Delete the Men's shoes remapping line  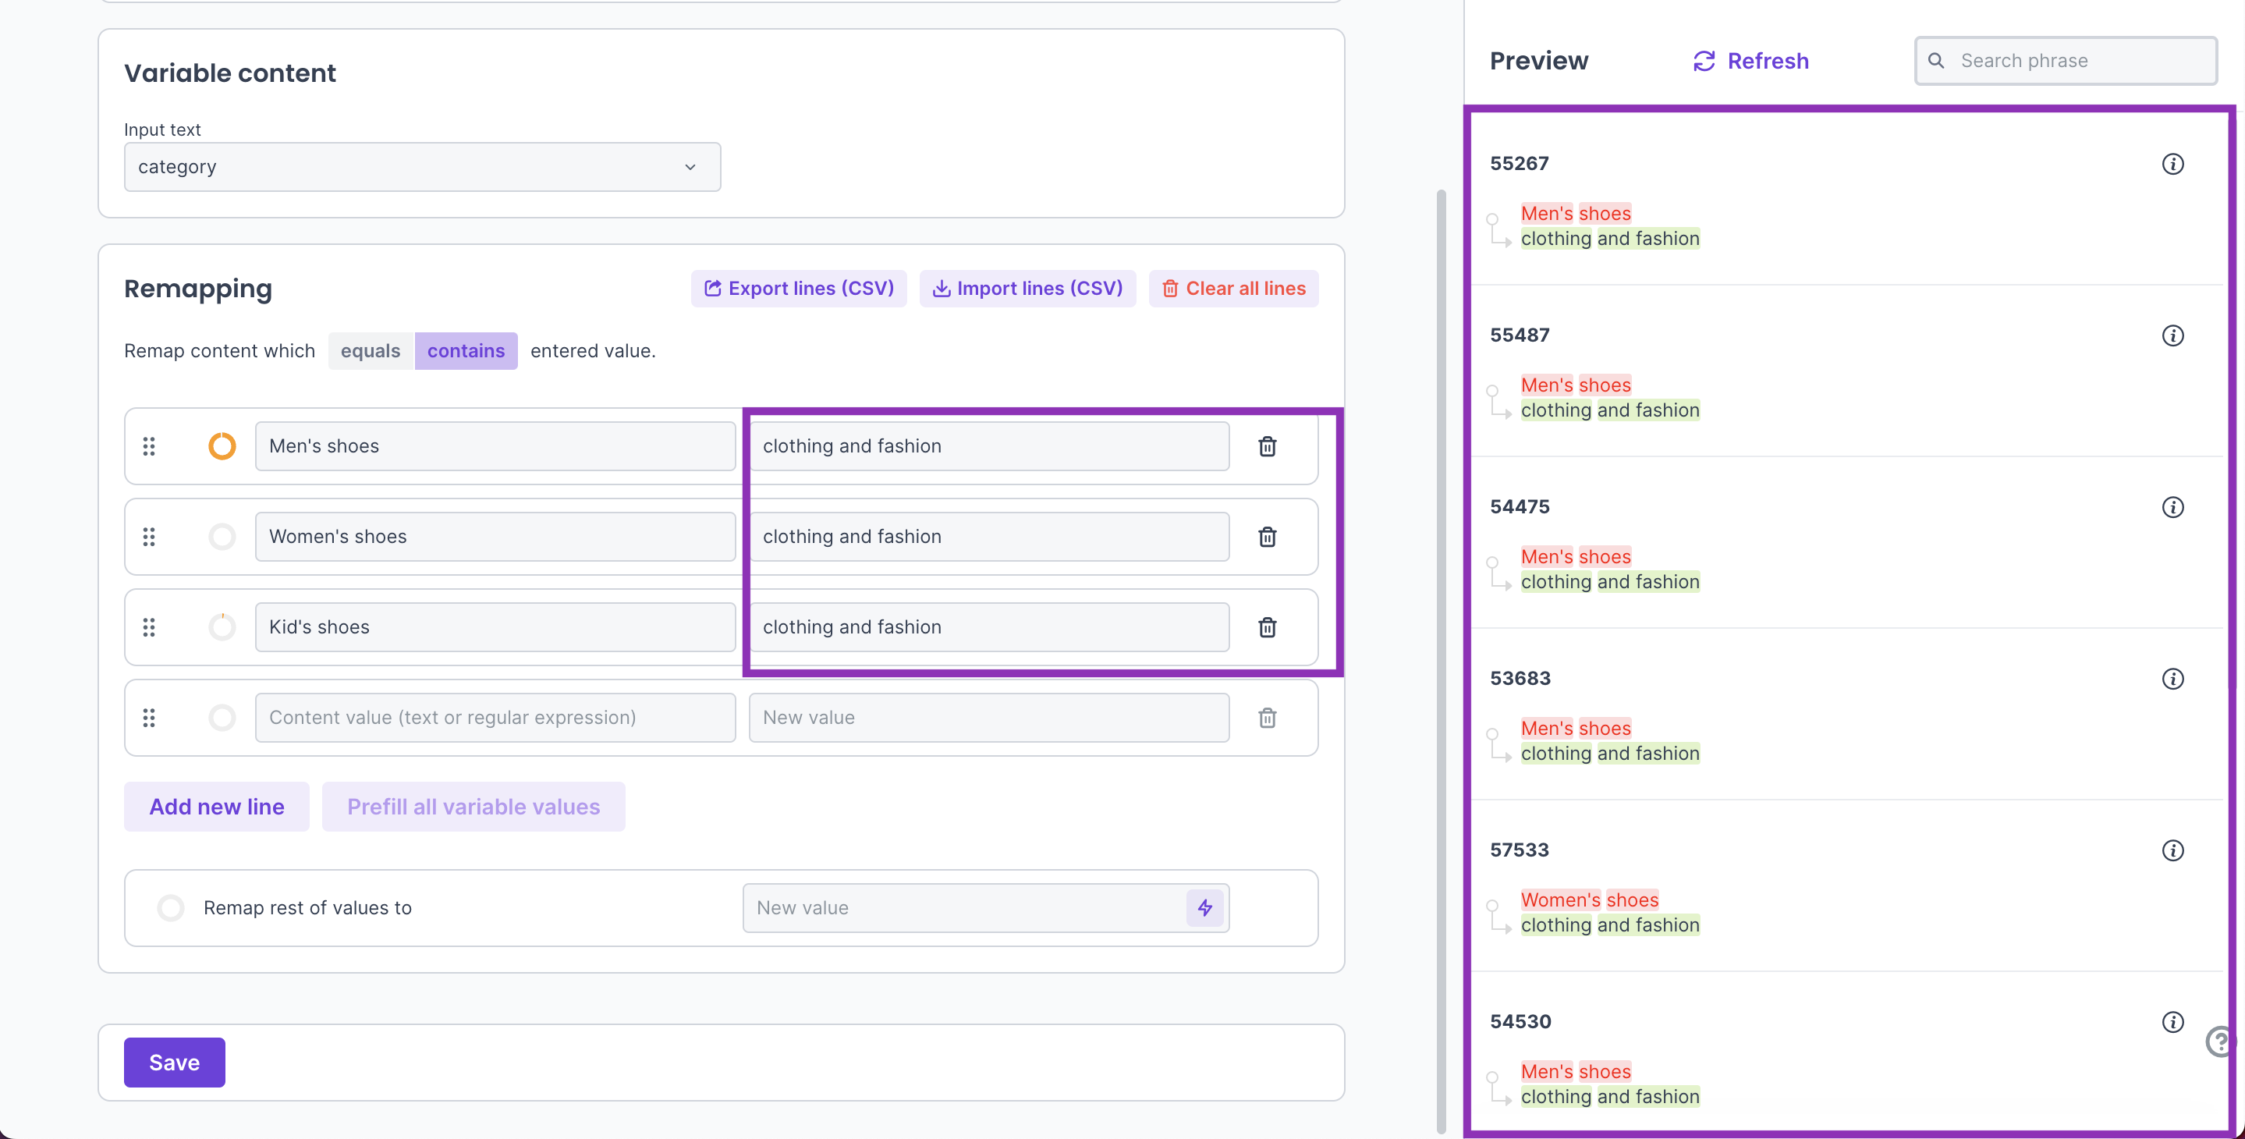click(x=1267, y=446)
